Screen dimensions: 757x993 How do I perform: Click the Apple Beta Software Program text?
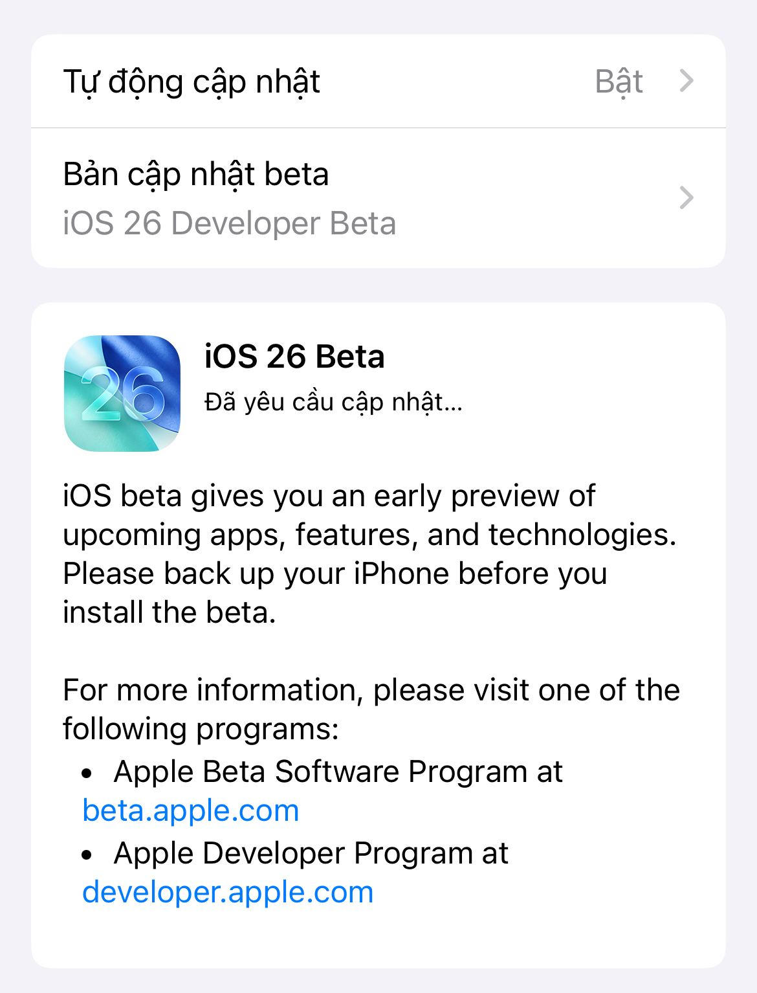point(338,772)
